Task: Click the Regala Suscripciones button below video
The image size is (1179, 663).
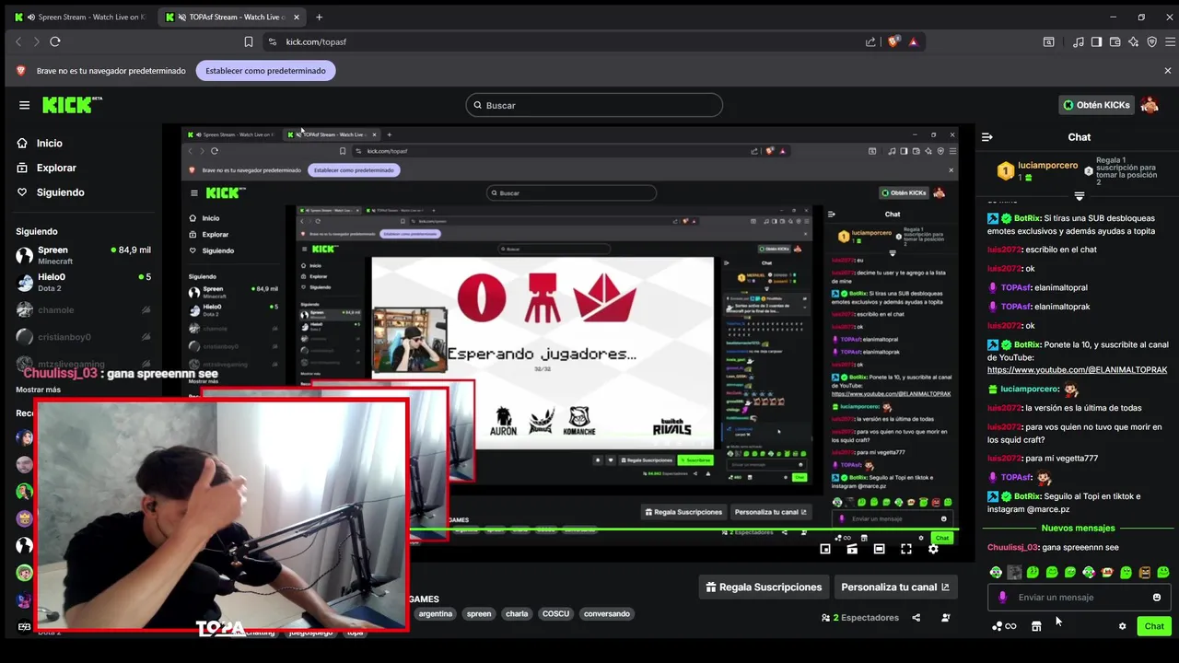Action: coord(764,587)
